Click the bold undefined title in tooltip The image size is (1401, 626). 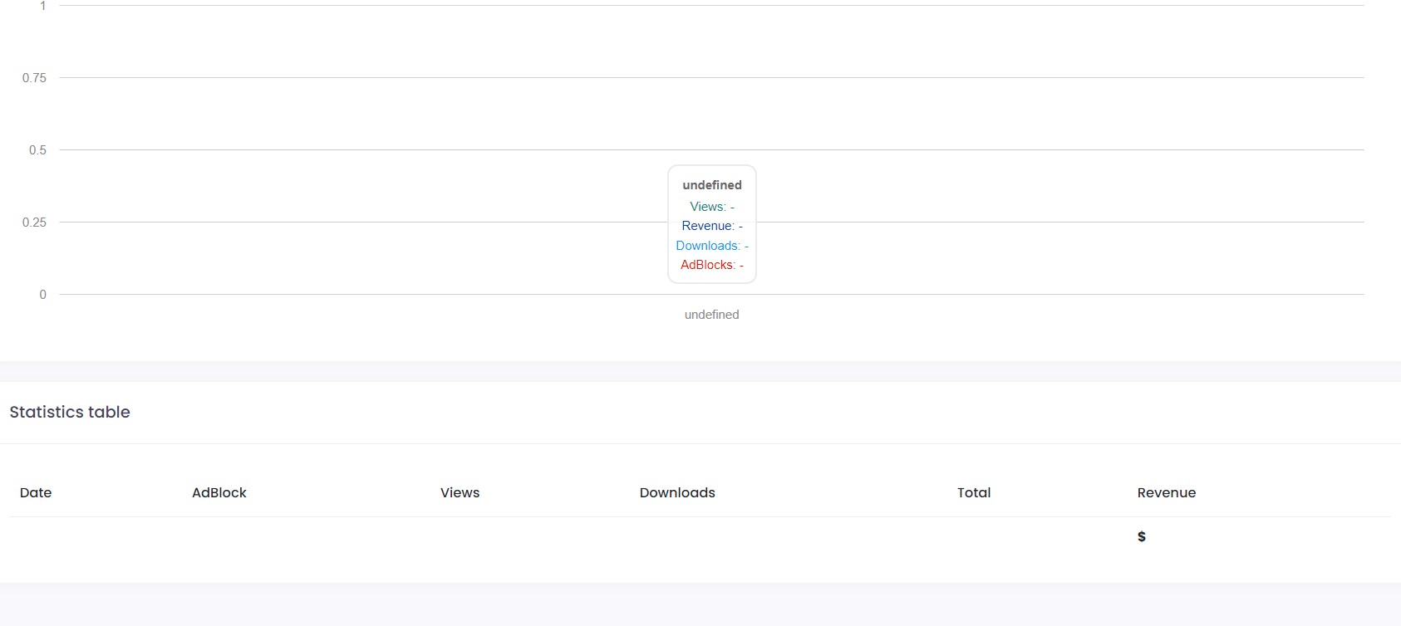[712, 185]
